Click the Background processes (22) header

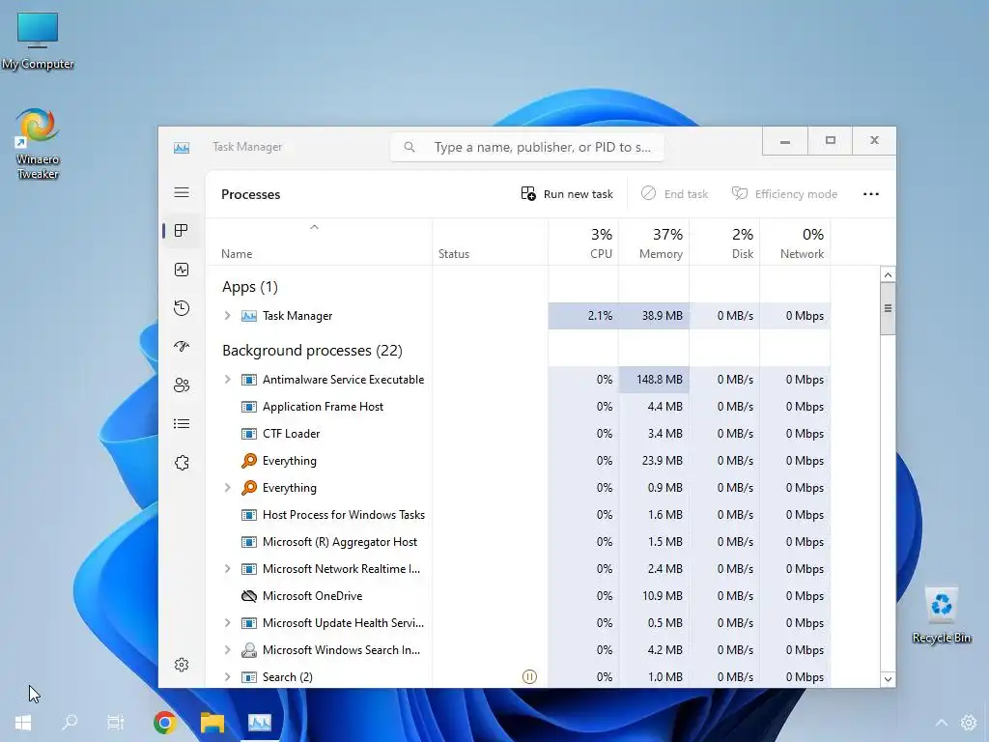coord(312,350)
